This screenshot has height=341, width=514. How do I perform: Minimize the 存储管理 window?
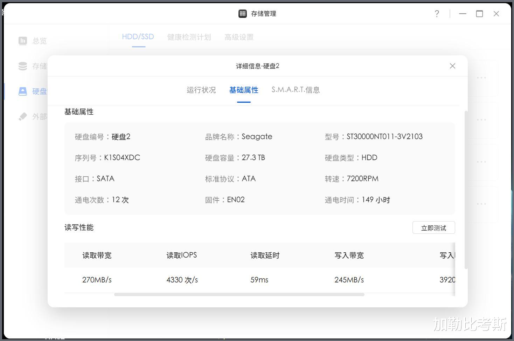[x=463, y=14]
